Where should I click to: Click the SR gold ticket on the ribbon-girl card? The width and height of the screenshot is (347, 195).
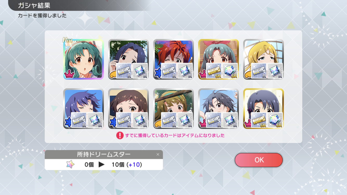(x=214, y=71)
